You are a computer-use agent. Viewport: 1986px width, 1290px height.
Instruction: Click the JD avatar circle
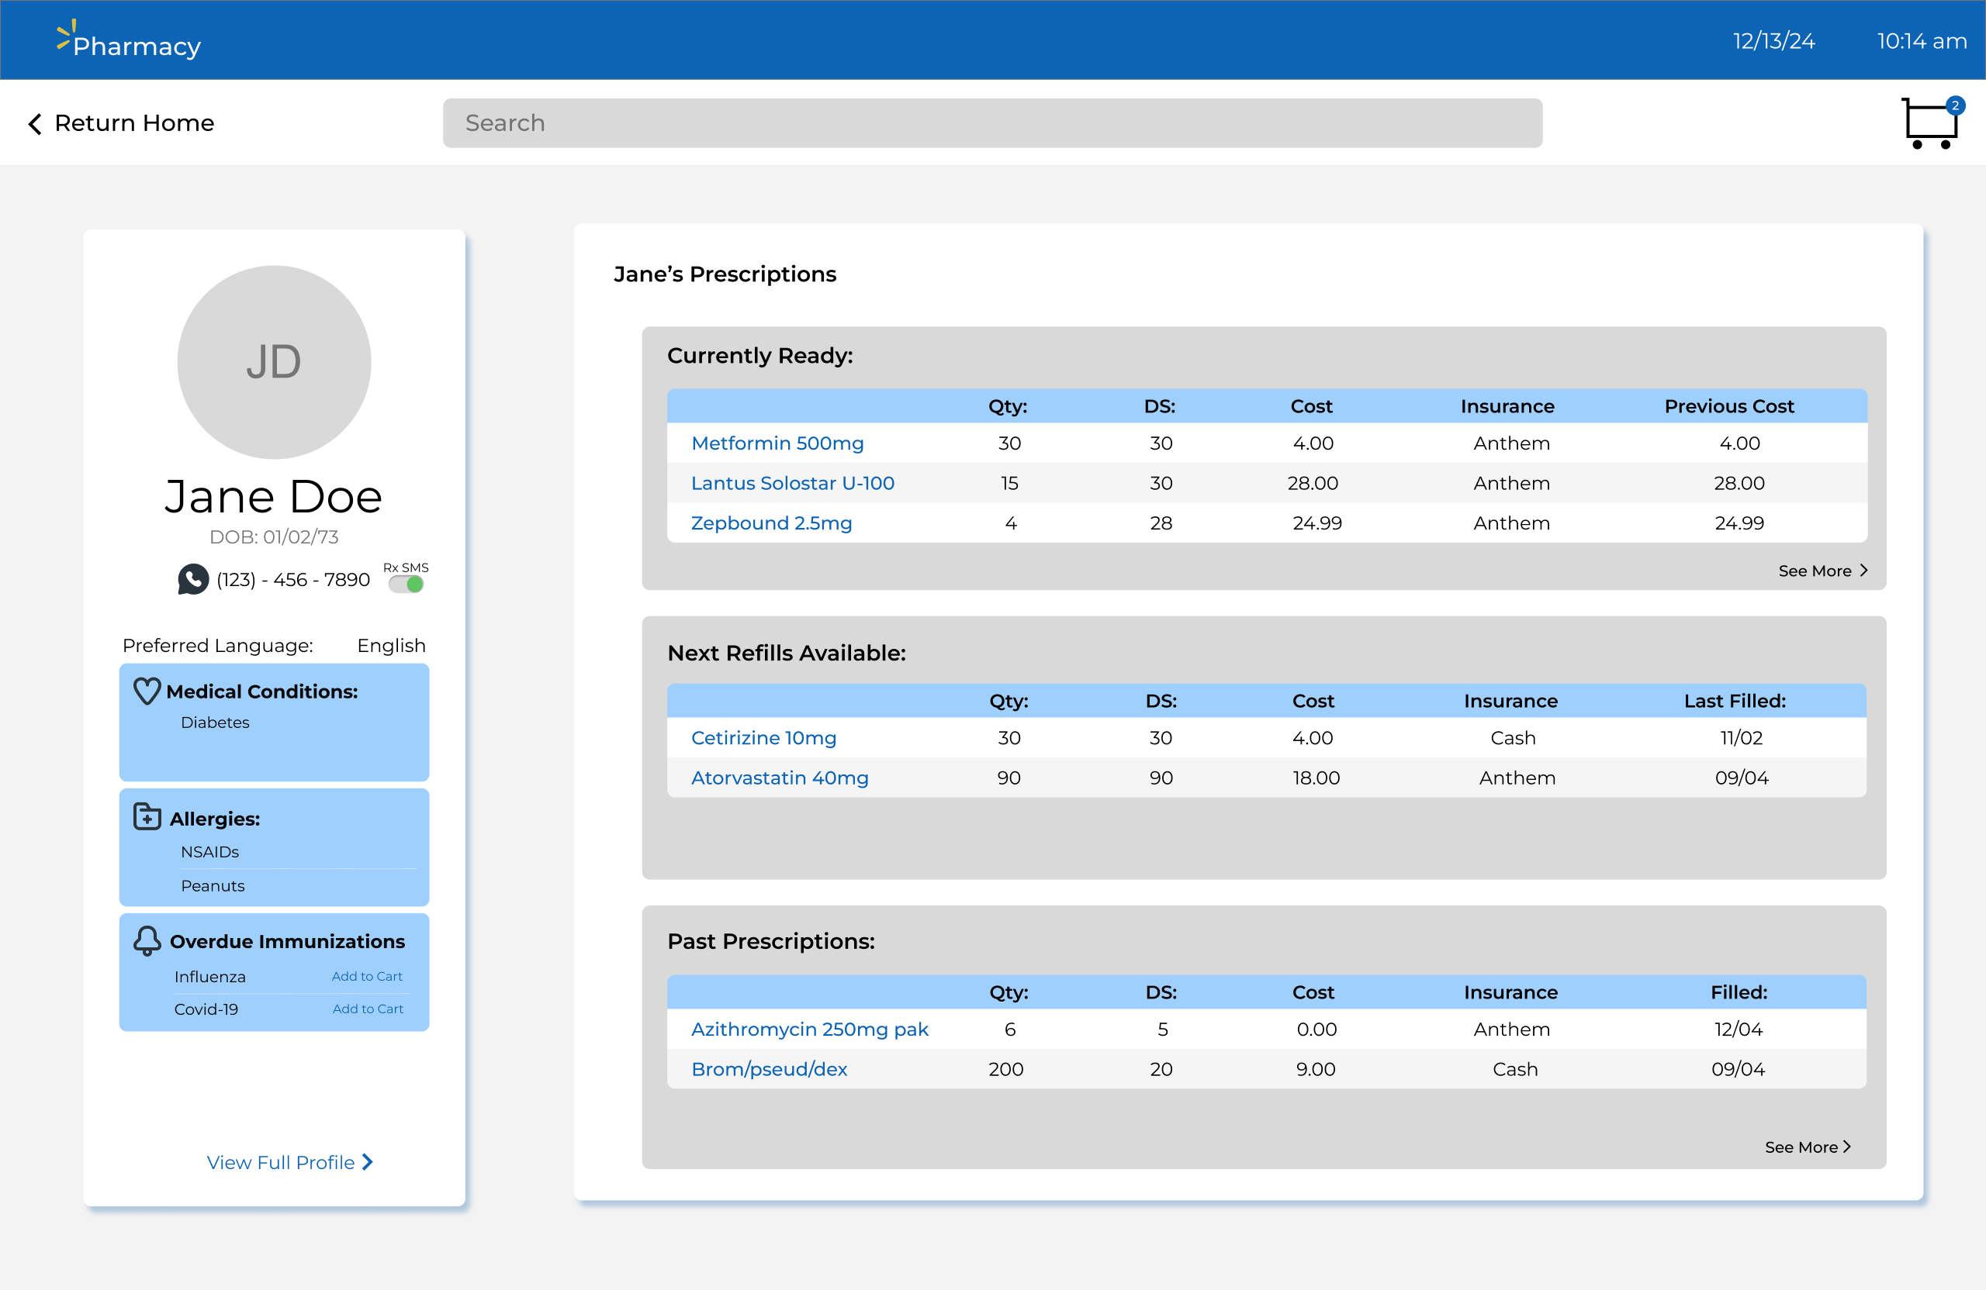(x=274, y=362)
